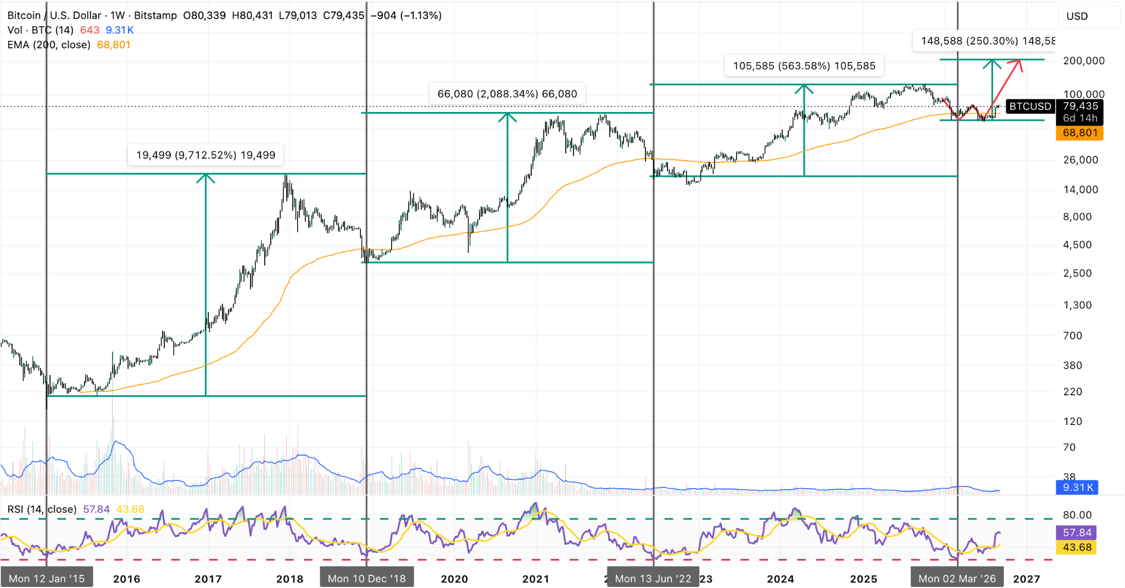The height and width of the screenshot is (588, 1125).
Task: Click the orange 68,801 EMA axis label
Action: [x=1079, y=133]
